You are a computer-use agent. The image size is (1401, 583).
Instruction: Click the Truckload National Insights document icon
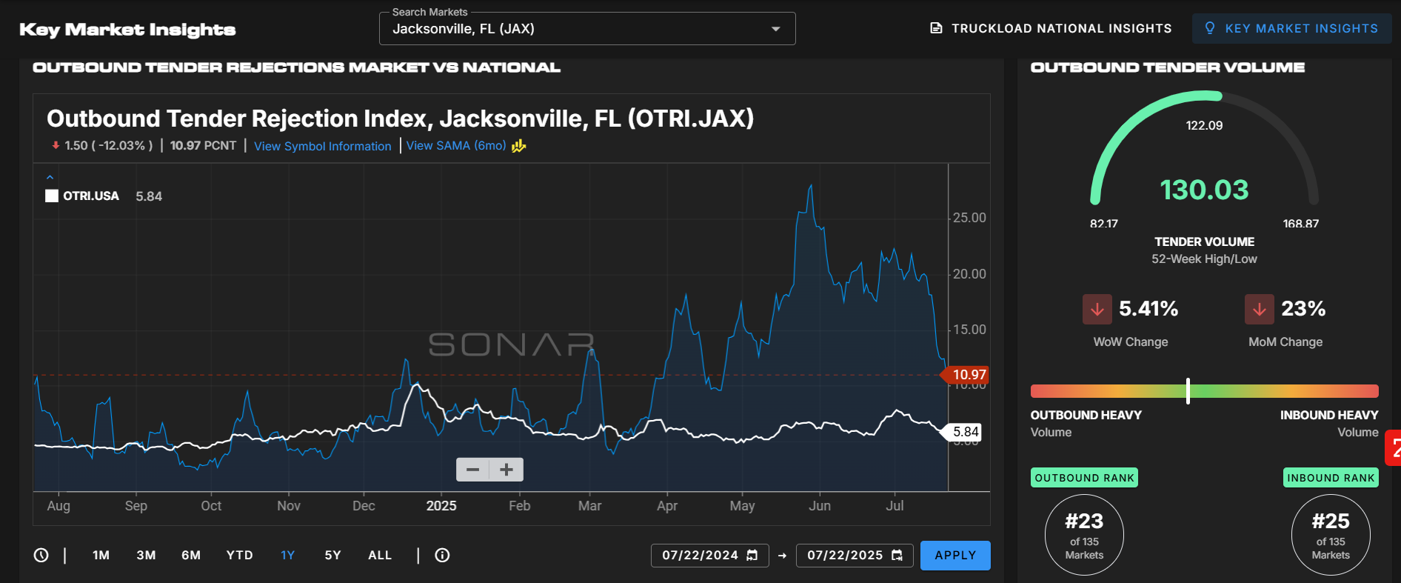pos(936,28)
